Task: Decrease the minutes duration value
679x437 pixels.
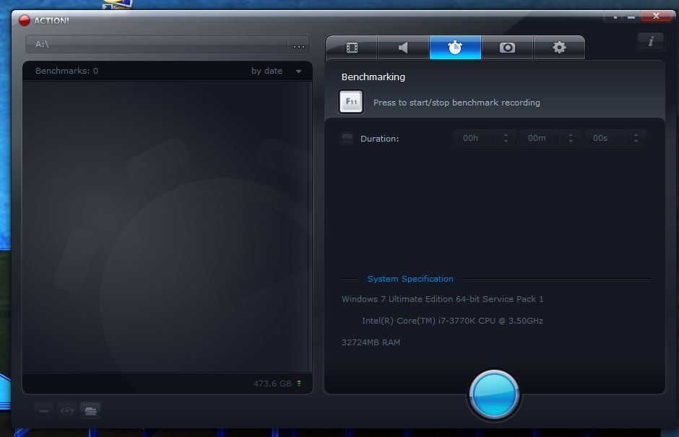Action: [x=571, y=141]
